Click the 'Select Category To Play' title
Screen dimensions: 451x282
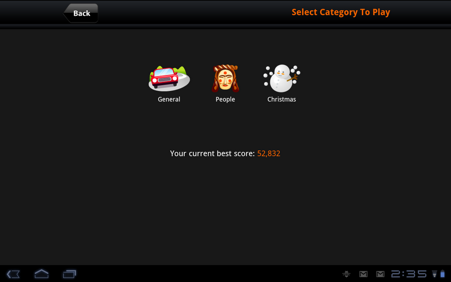click(341, 12)
